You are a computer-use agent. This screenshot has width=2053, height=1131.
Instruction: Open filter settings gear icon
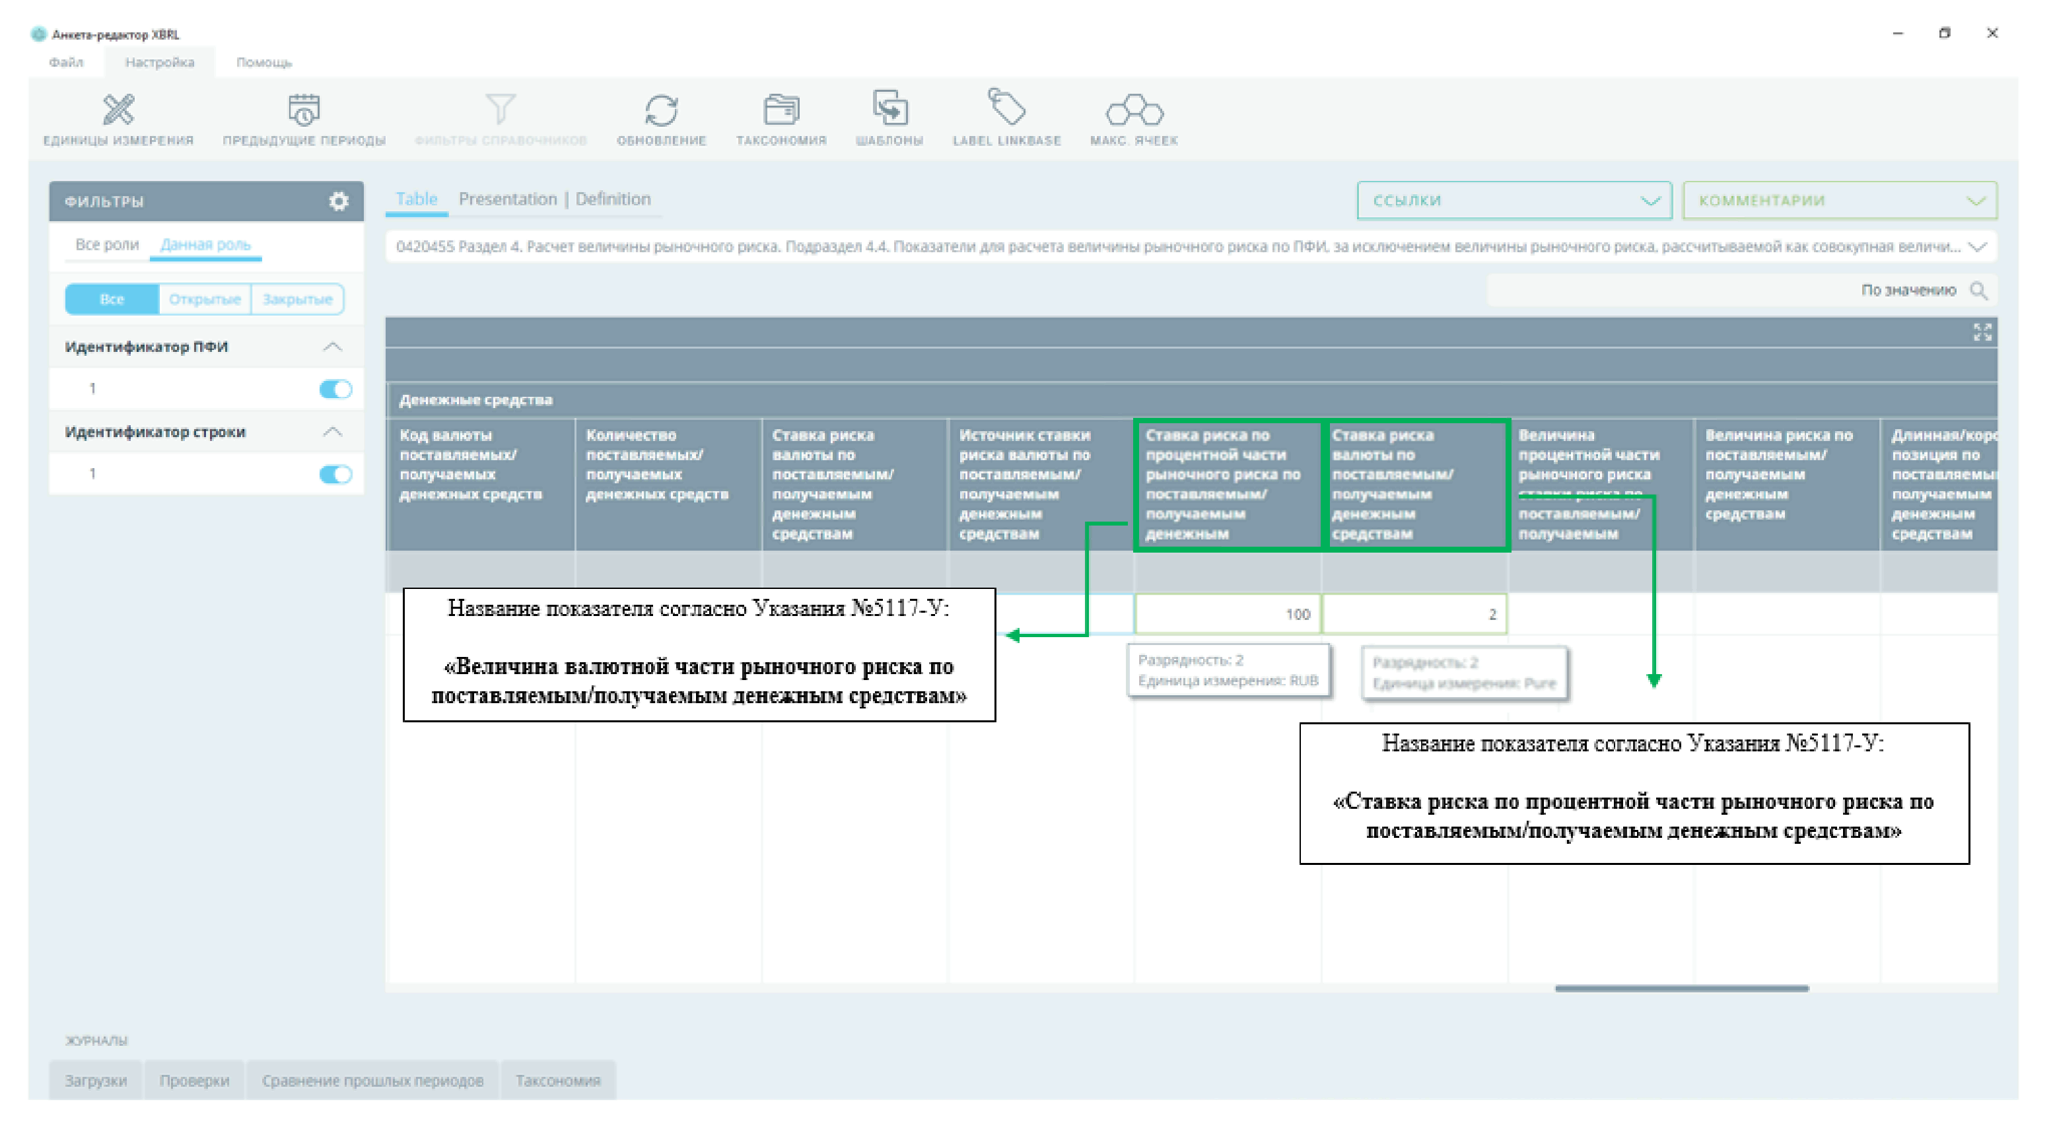(339, 201)
